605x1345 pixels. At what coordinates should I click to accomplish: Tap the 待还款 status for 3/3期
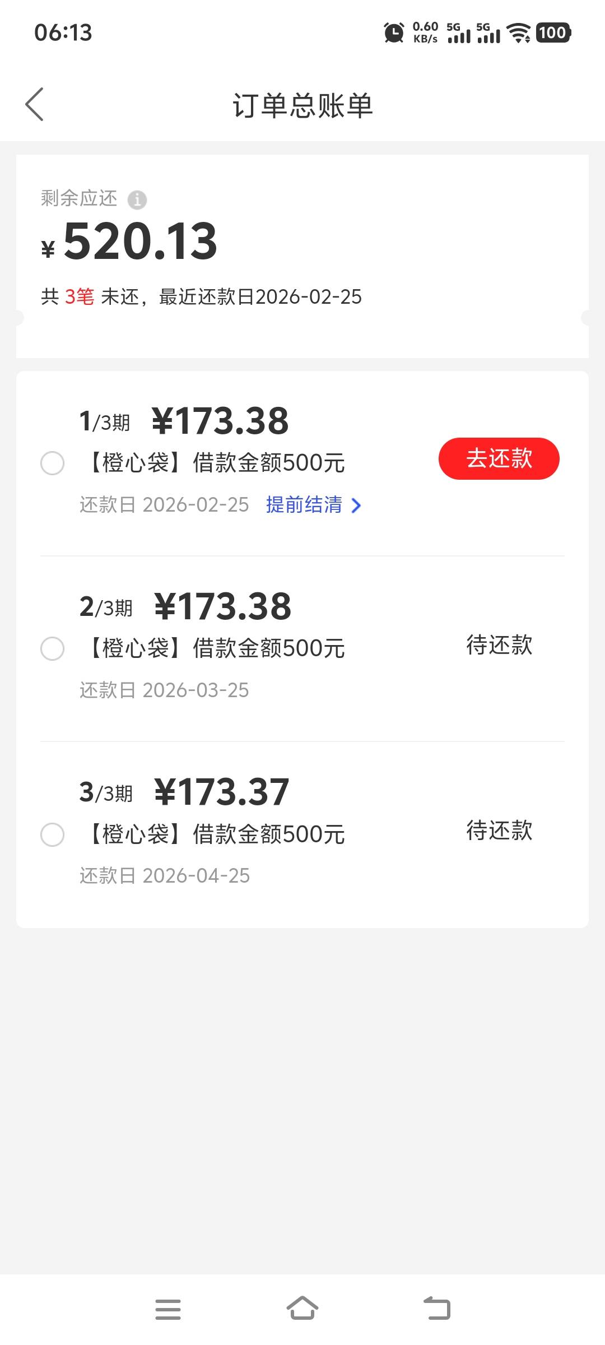click(x=499, y=831)
